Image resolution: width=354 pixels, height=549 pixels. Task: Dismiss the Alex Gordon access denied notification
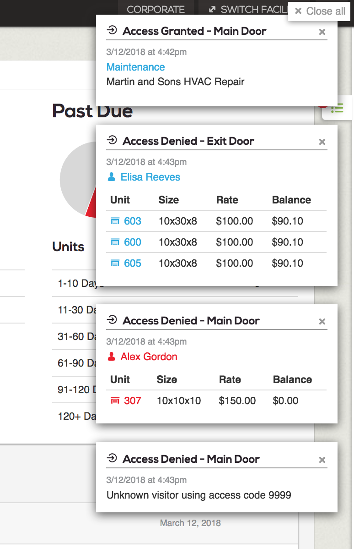click(322, 322)
